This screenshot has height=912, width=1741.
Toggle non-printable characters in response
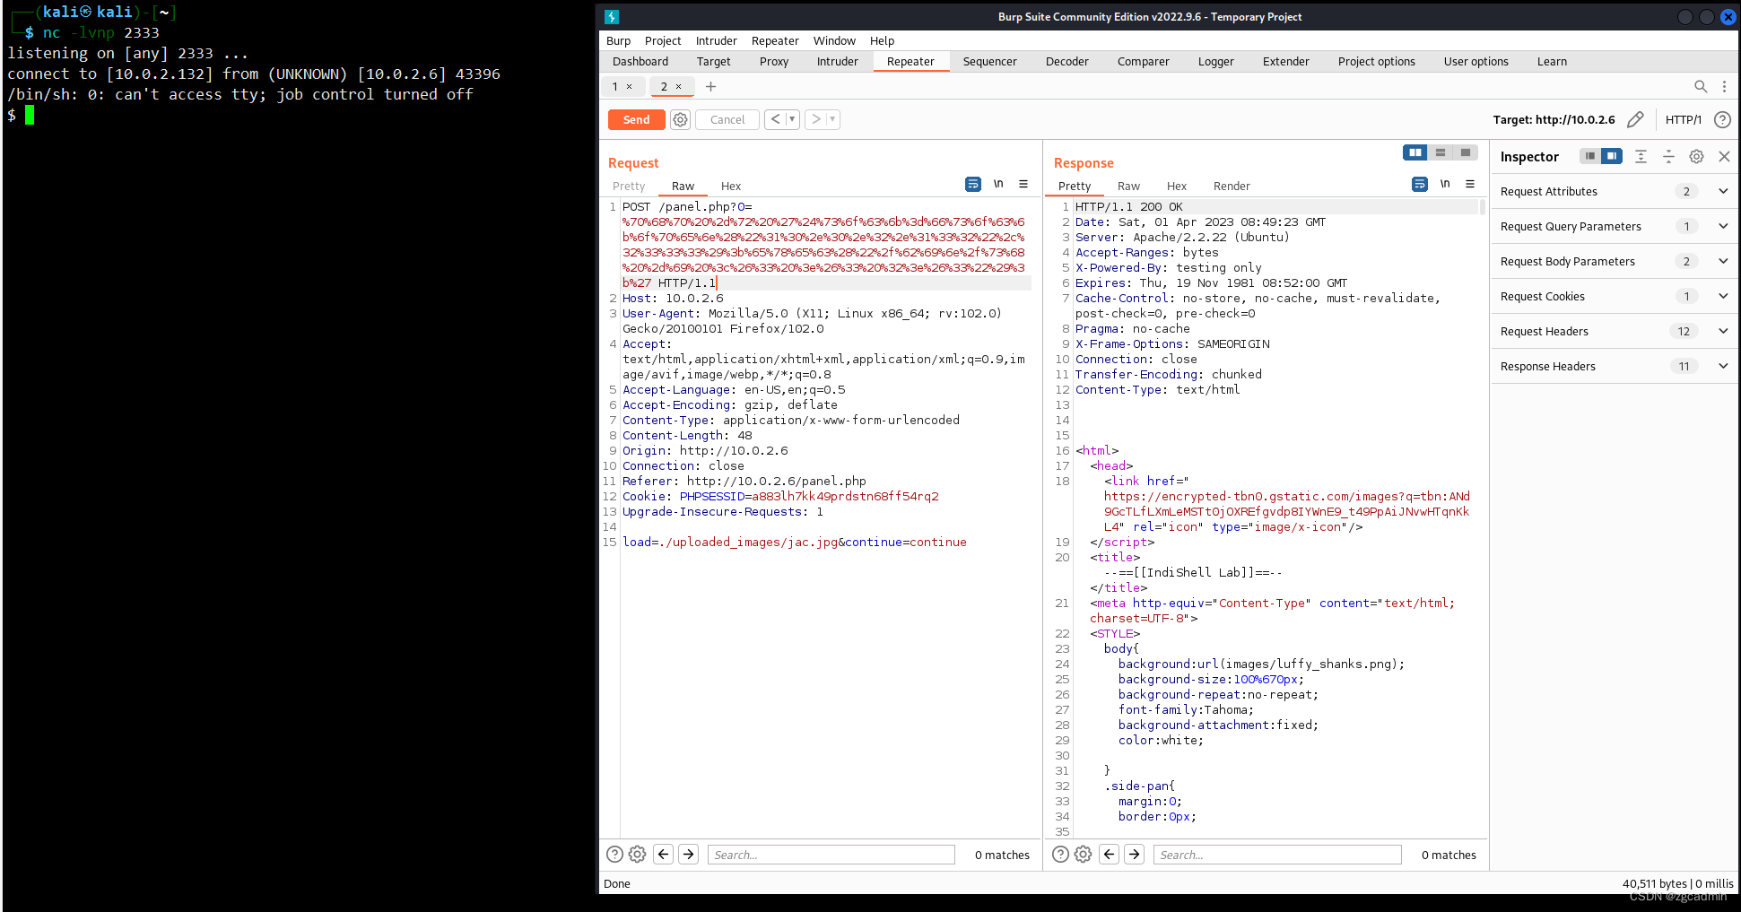coord(1445,184)
